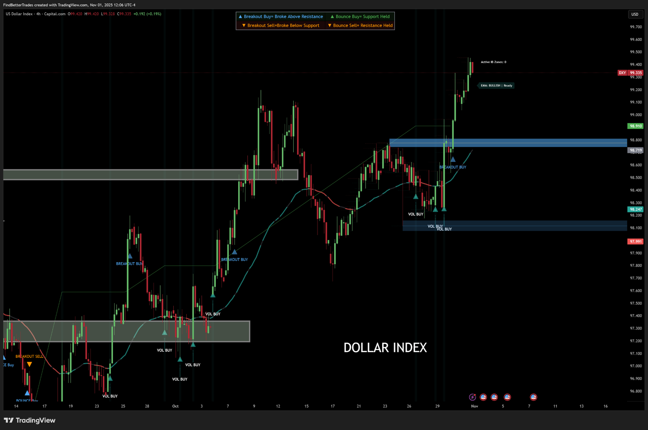Click the red DXY 99.335 price label

[630, 73]
